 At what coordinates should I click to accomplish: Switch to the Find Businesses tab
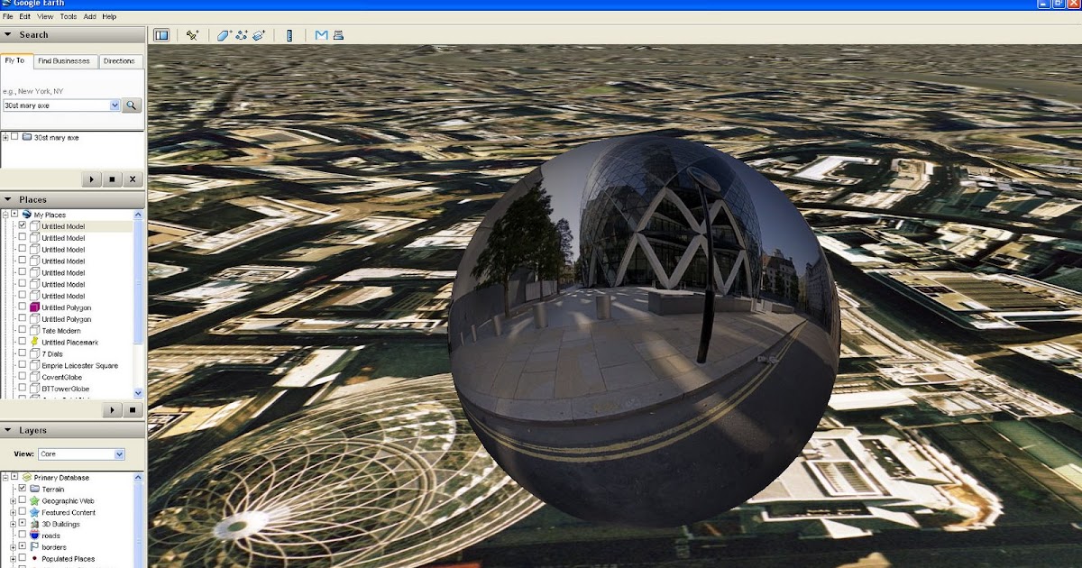pyautogui.click(x=64, y=61)
